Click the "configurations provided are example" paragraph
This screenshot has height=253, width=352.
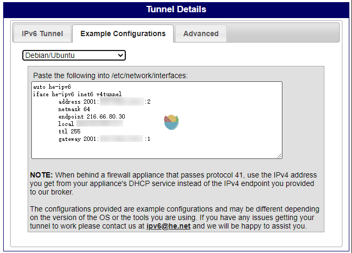(x=175, y=217)
